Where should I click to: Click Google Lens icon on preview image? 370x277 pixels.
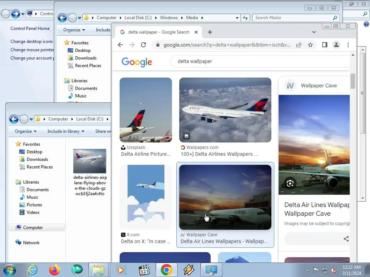[290, 183]
